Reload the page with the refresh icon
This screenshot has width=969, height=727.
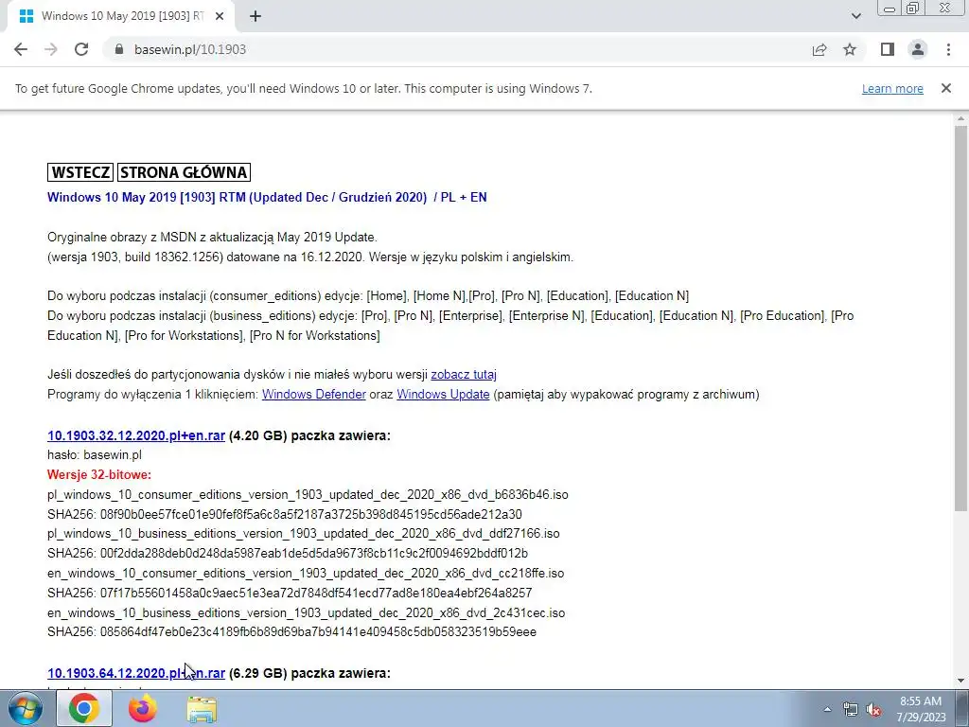coord(81,49)
